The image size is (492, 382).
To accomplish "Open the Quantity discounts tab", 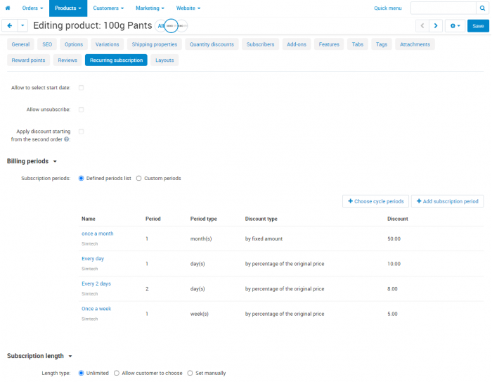I will point(212,44).
